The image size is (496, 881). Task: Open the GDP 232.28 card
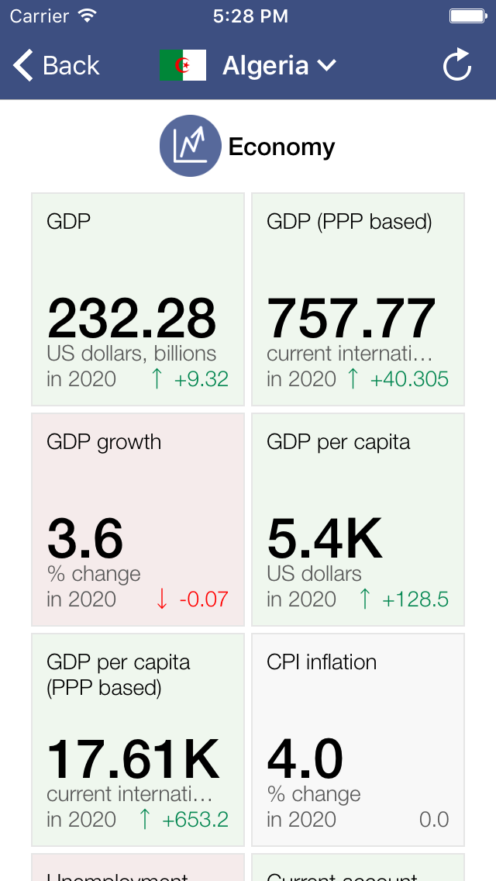[x=138, y=299]
